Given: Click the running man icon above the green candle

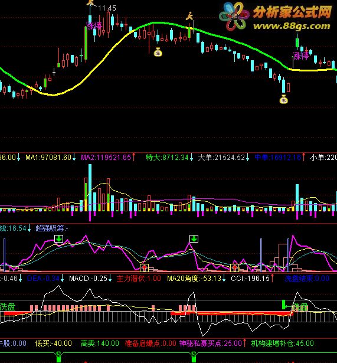Looking at the screenshot, I should pos(189,16).
